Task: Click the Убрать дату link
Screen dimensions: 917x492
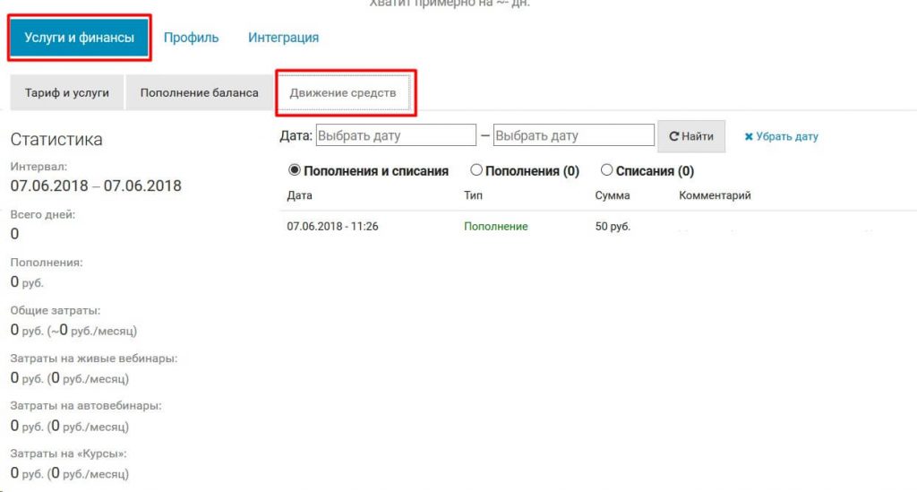Action: pos(786,137)
